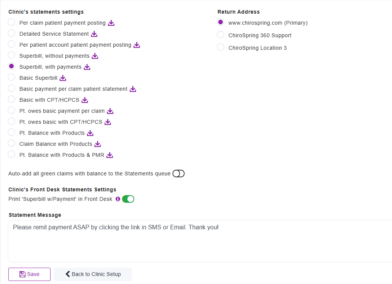Download Per claim patient payment posting sample

pos(111,23)
